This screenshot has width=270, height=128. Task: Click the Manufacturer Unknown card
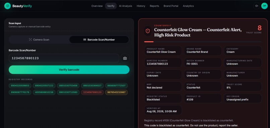pyautogui.click(x=243, y=74)
